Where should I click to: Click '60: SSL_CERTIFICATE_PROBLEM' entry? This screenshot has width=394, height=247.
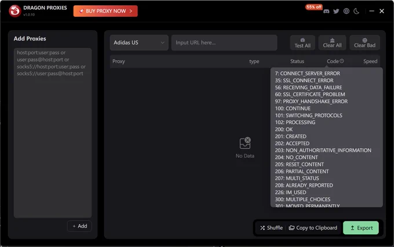click(x=310, y=94)
